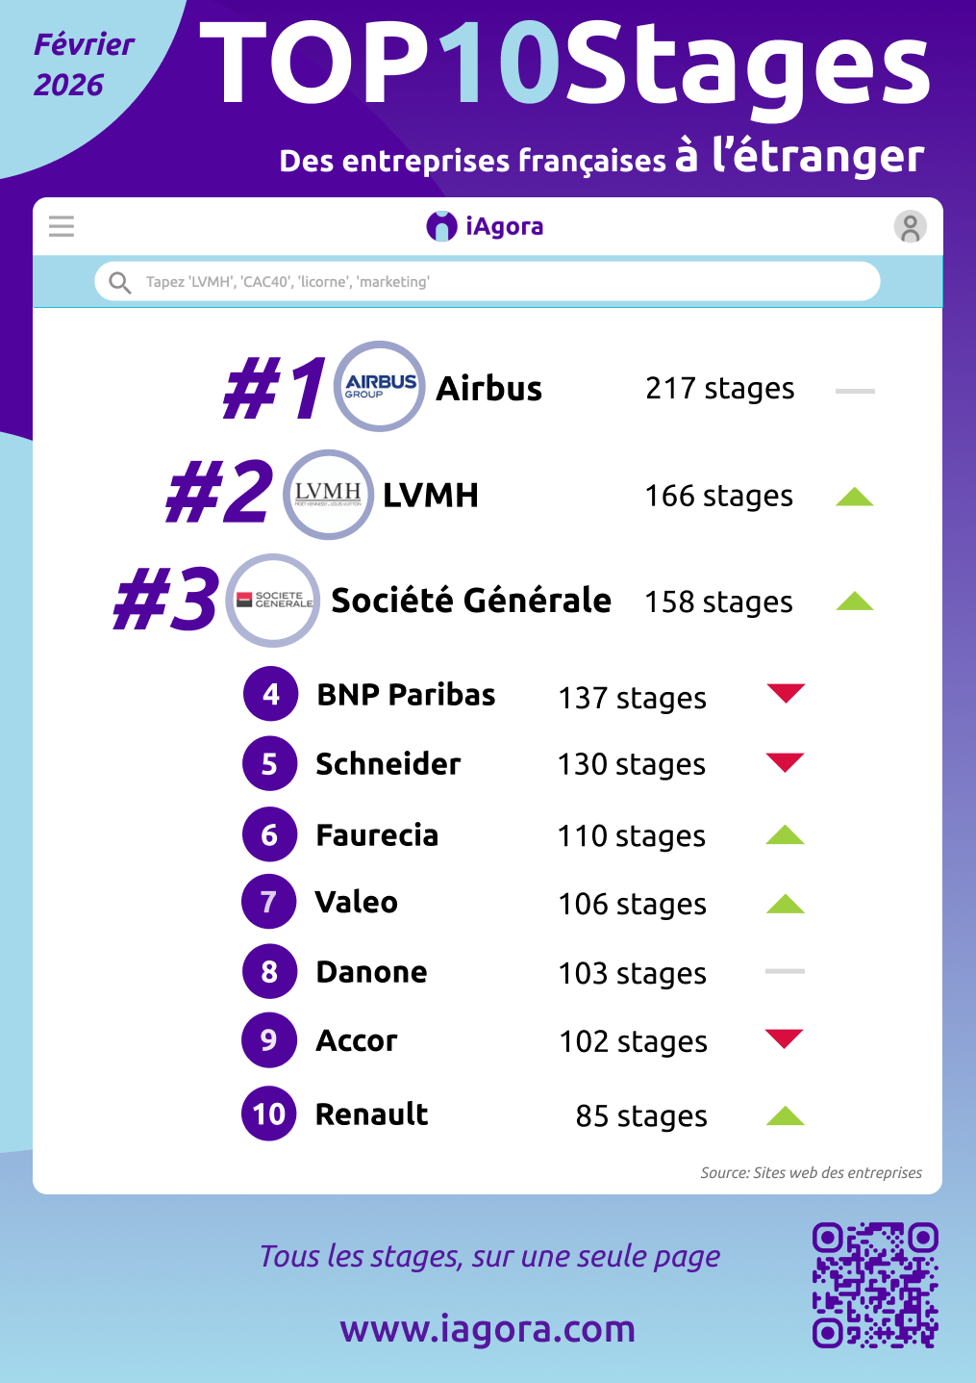The height and width of the screenshot is (1383, 976).
Task: Click the user profile avatar icon
Action: [910, 227]
